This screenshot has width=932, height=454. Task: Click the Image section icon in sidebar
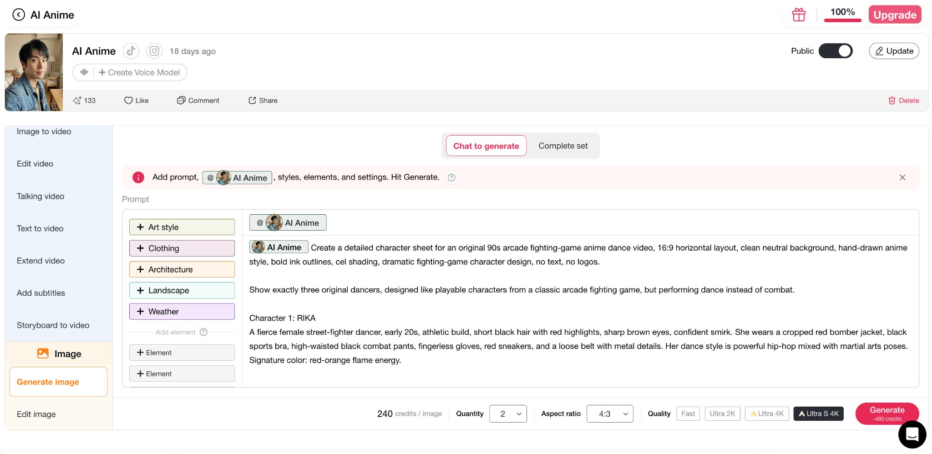click(43, 353)
